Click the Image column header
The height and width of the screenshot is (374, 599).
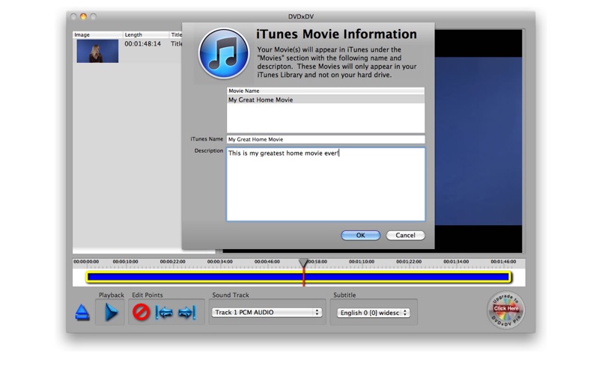[98, 34]
